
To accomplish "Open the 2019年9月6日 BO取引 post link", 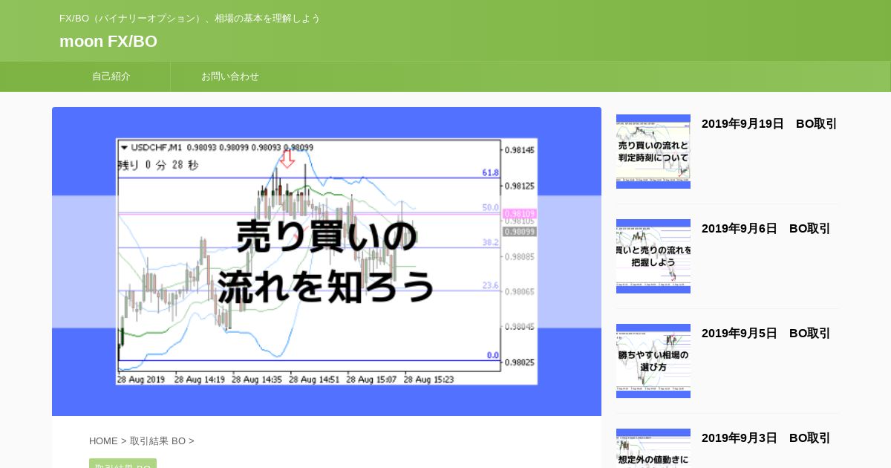I will tap(766, 229).
